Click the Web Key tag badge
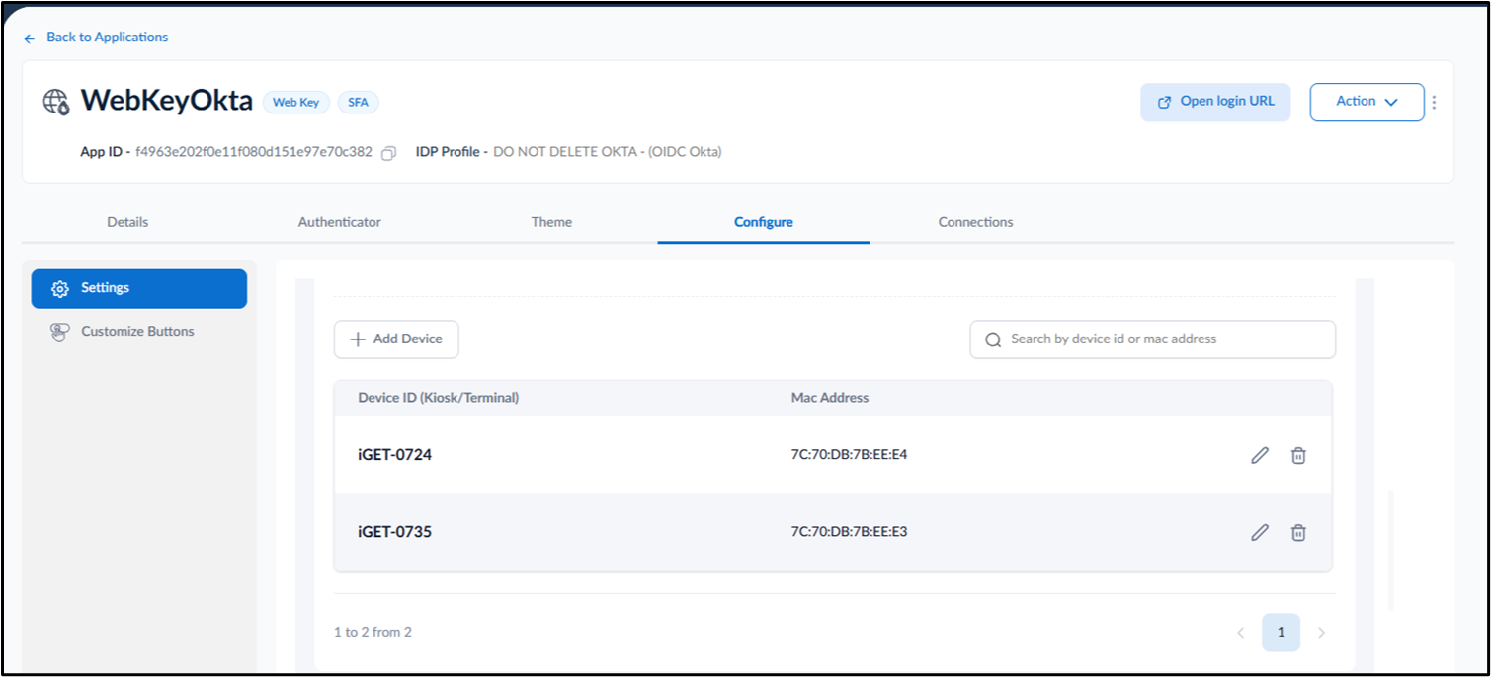This screenshot has width=1491, height=677. coord(296,102)
